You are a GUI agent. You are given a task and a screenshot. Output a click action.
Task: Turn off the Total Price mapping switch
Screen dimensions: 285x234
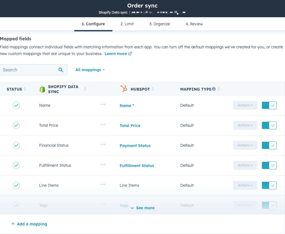tap(269, 125)
